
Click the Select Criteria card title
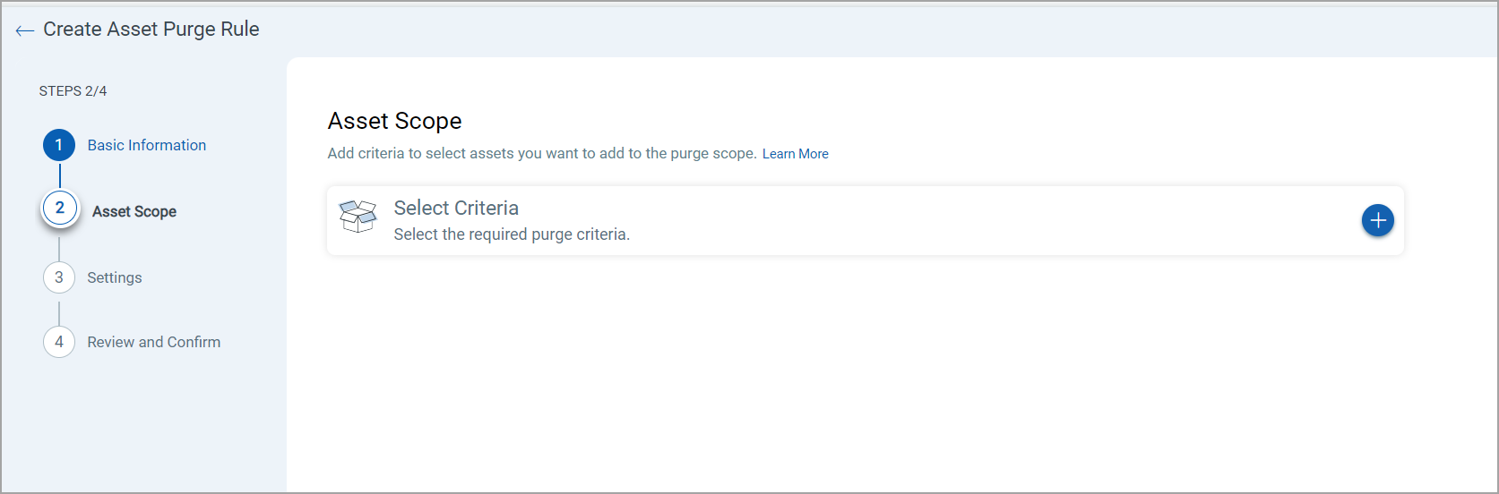(456, 208)
